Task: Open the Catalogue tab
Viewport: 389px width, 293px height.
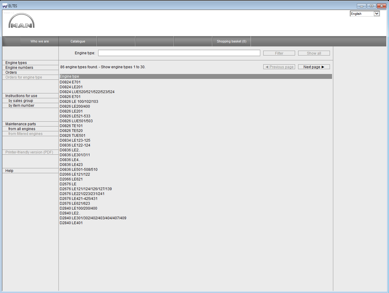Action: coord(78,41)
